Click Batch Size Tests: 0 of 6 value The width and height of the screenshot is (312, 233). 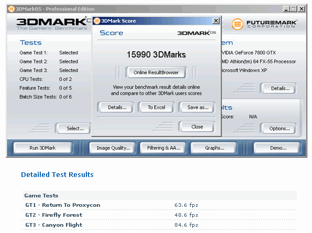(65, 97)
